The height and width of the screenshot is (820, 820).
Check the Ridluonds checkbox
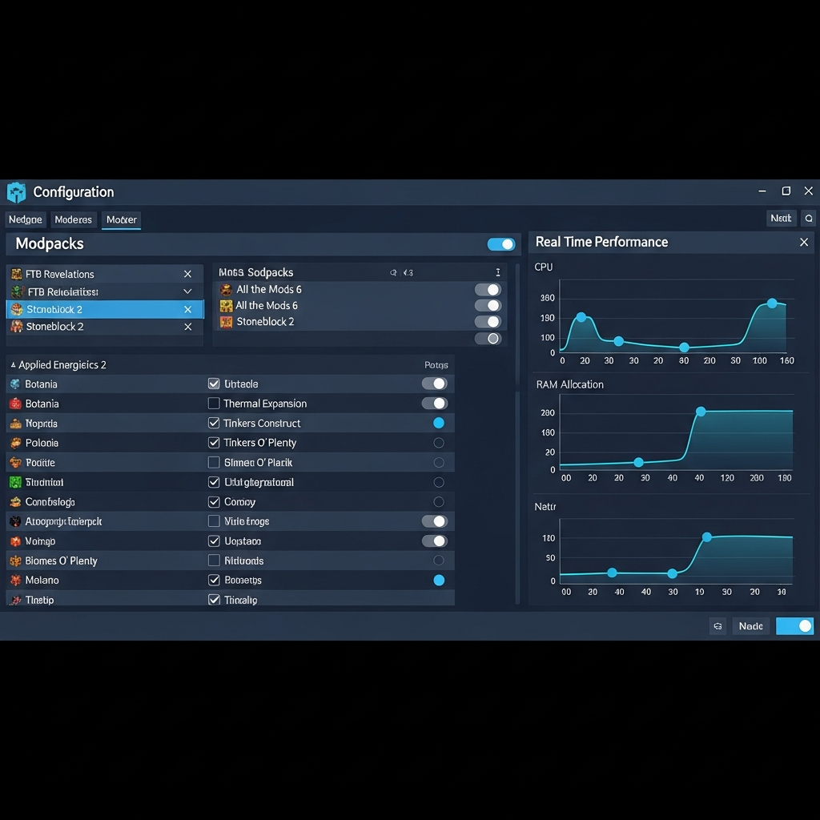[214, 561]
